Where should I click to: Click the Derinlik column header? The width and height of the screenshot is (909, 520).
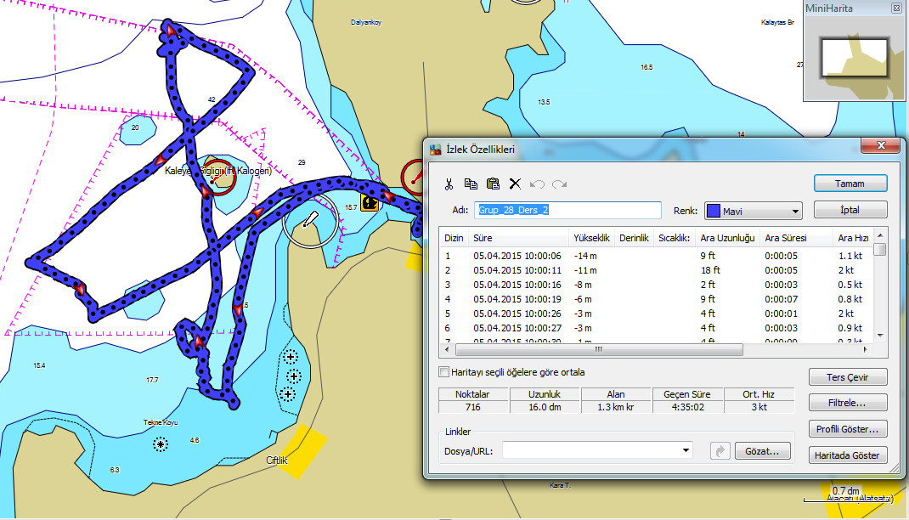point(634,238)
